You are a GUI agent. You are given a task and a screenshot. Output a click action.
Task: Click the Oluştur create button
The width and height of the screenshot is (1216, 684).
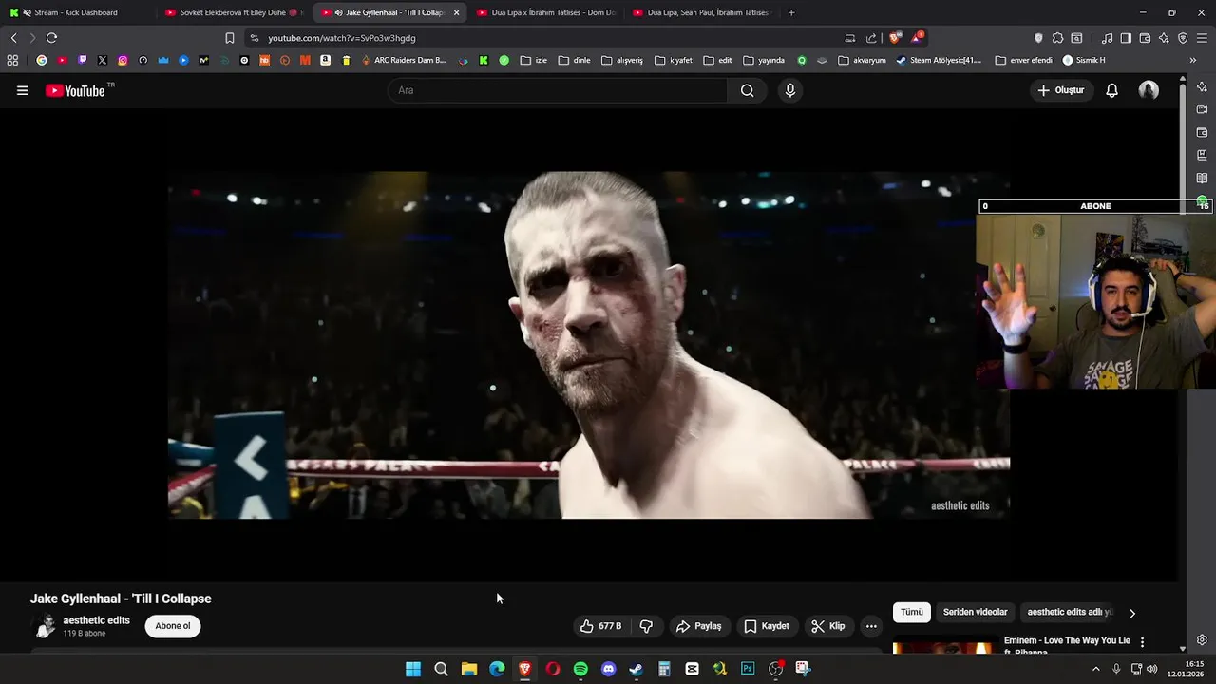pos(1060,90)
